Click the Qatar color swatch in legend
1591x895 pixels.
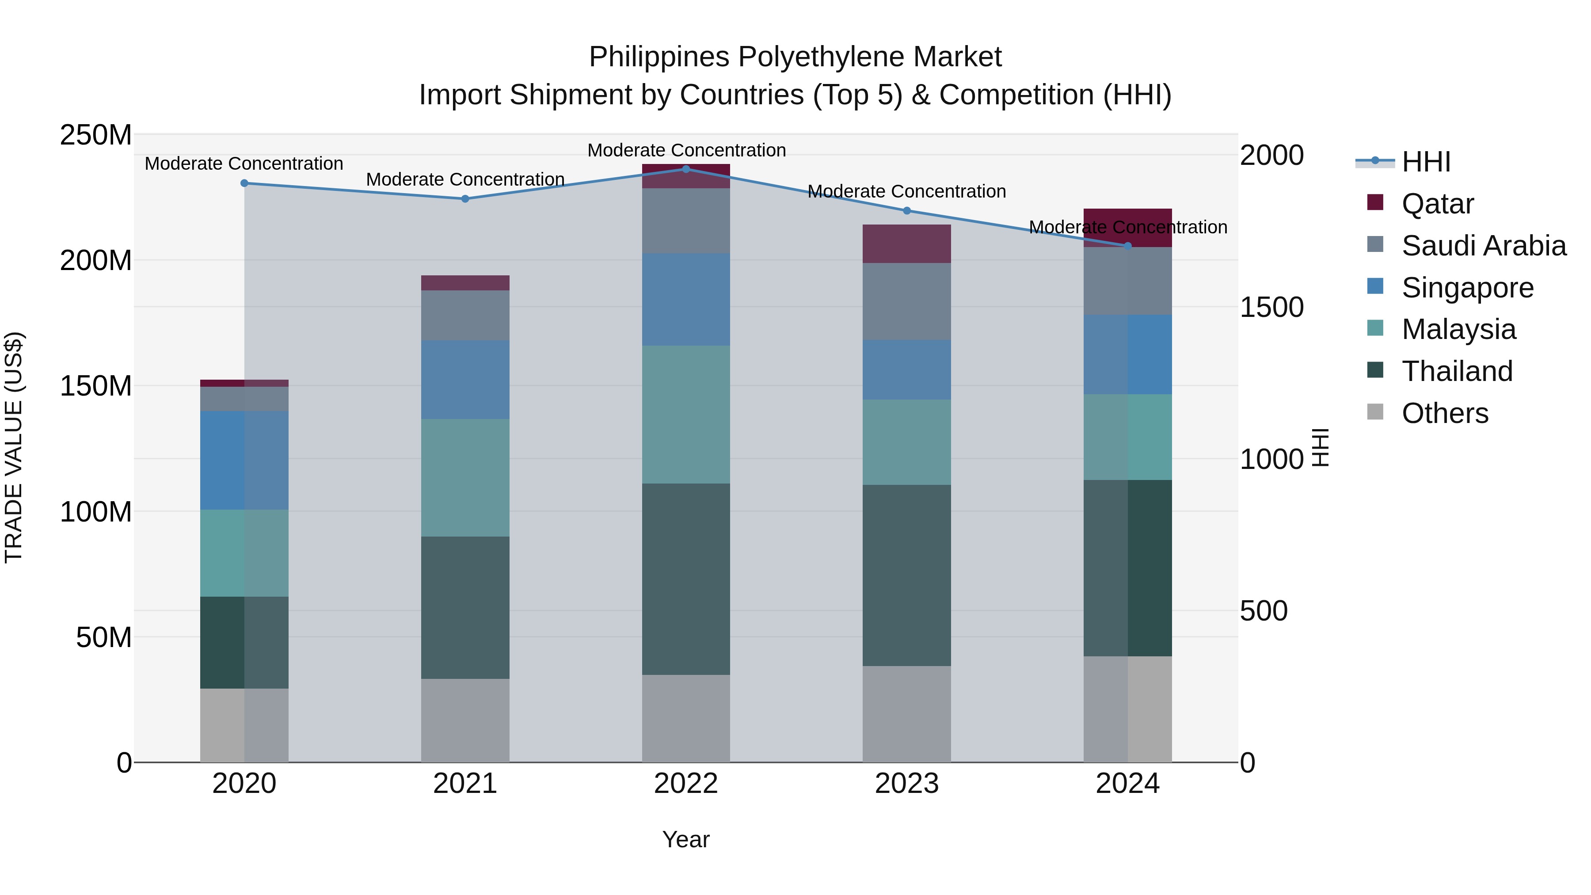(1375, 202)
